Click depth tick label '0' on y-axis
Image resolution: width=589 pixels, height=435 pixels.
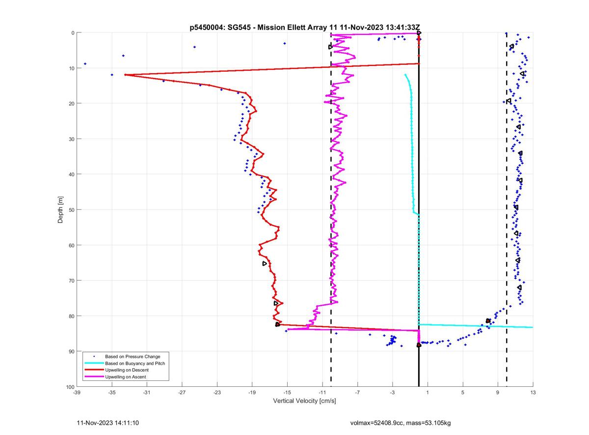(x=72, y=33)
